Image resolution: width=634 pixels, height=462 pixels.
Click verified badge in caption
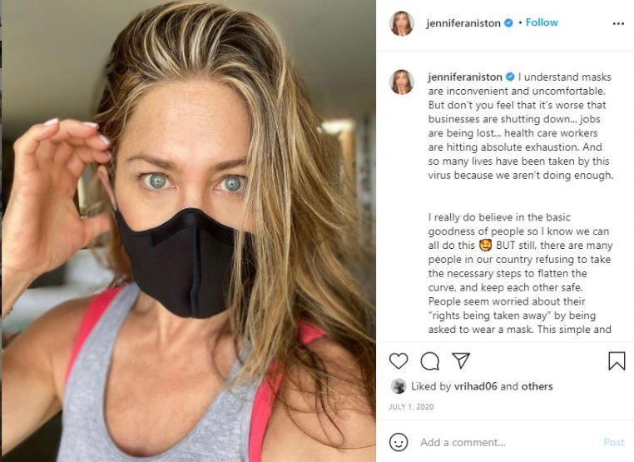click(510, 77)
